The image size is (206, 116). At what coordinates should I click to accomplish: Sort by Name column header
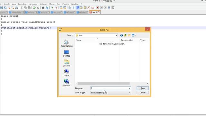coord(97,40)
